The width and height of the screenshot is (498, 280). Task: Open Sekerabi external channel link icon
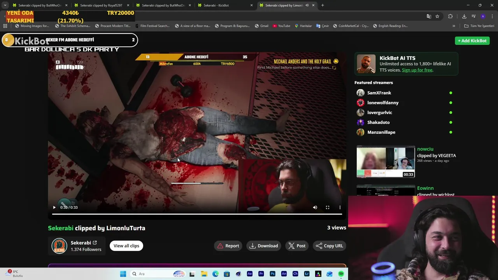95,243
